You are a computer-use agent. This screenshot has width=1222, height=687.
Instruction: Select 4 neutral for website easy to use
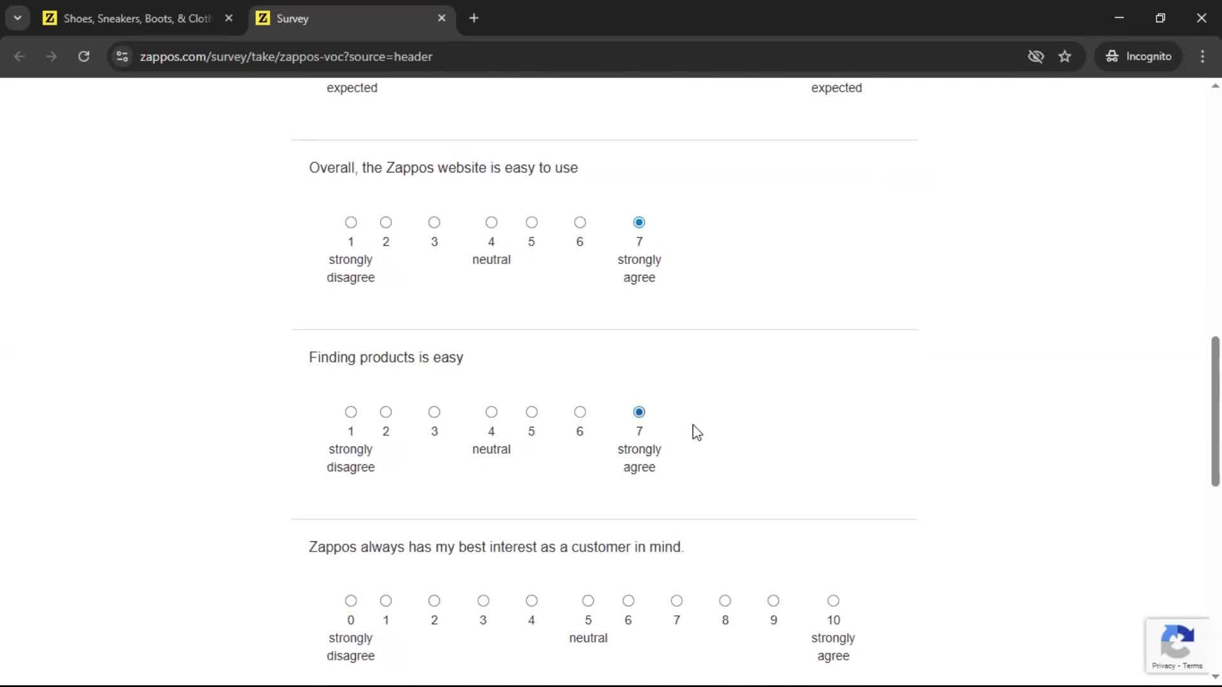click(x=491, y=223)
